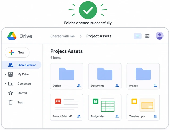The height and width of the screenshot is (130, 170).
Task: Open the Design folder icon
Action: coord(66,74)
